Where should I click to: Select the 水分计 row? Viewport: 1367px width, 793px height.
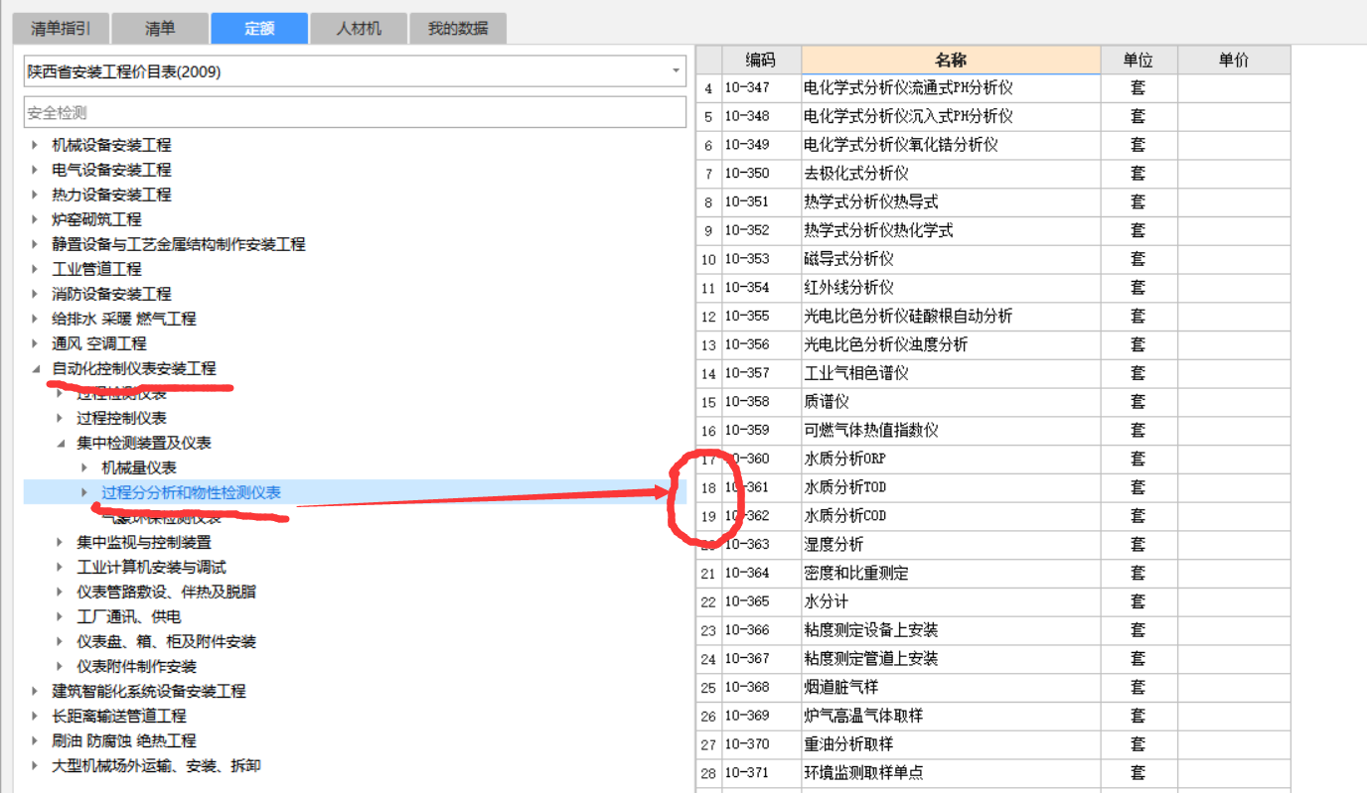click(993, 602)
